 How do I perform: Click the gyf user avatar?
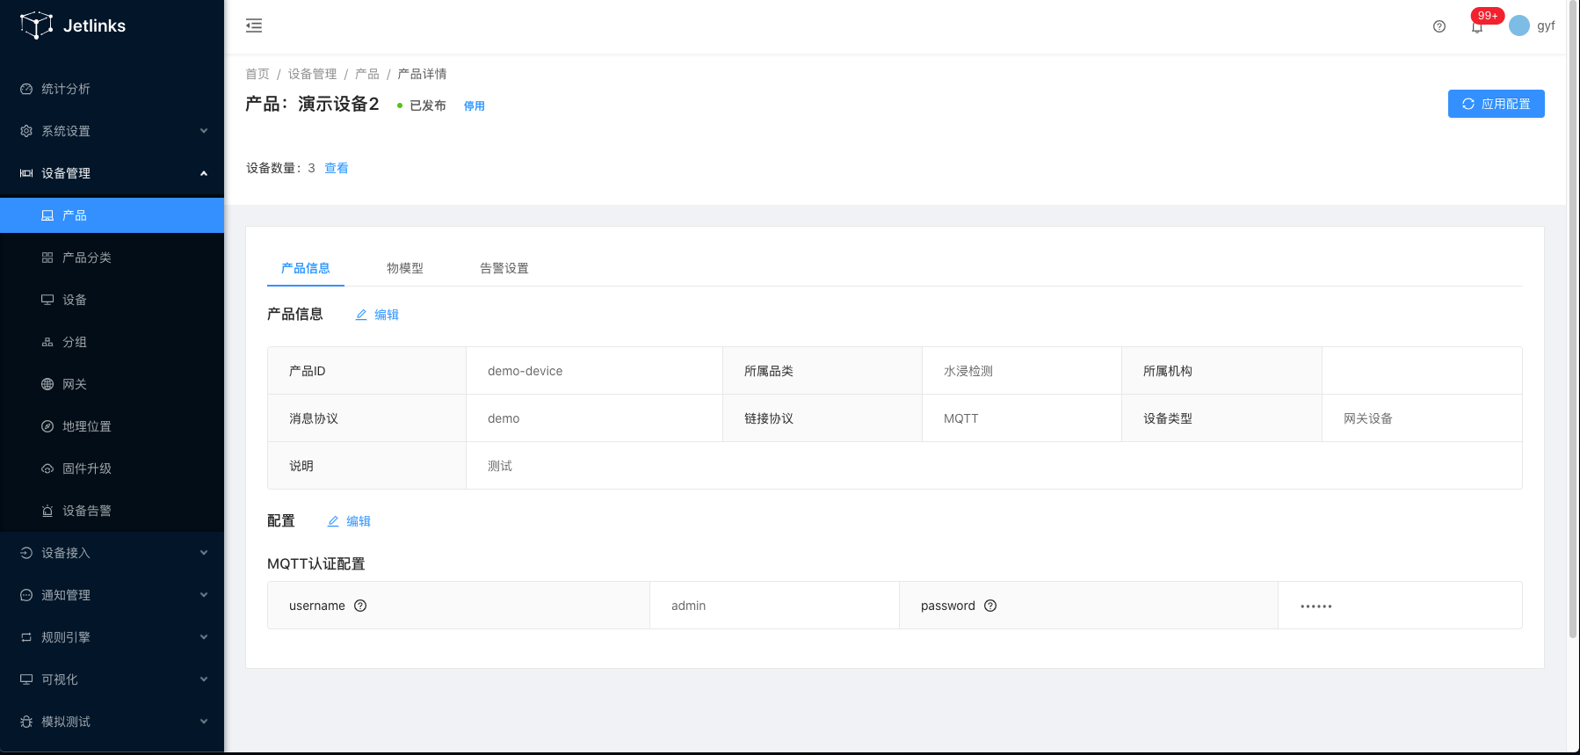pos(1518,26)
